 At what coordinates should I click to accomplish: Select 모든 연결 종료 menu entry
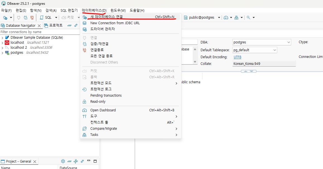[131, 56]
